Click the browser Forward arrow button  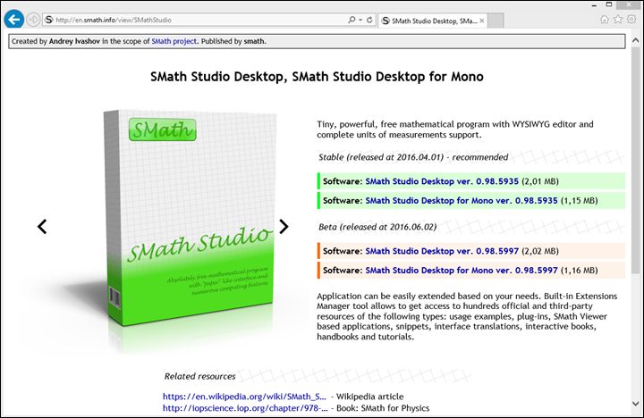click(x=34, y=19)
